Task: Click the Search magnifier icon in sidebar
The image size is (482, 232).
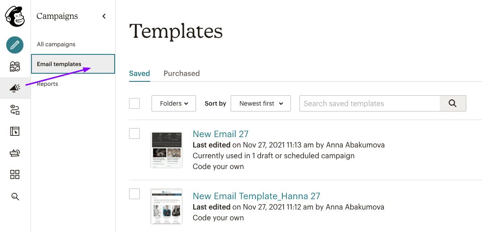Action: pos(15,196)
